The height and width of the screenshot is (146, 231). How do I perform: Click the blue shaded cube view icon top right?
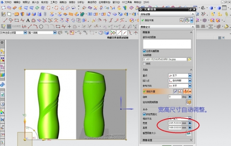tap(211, 8)
